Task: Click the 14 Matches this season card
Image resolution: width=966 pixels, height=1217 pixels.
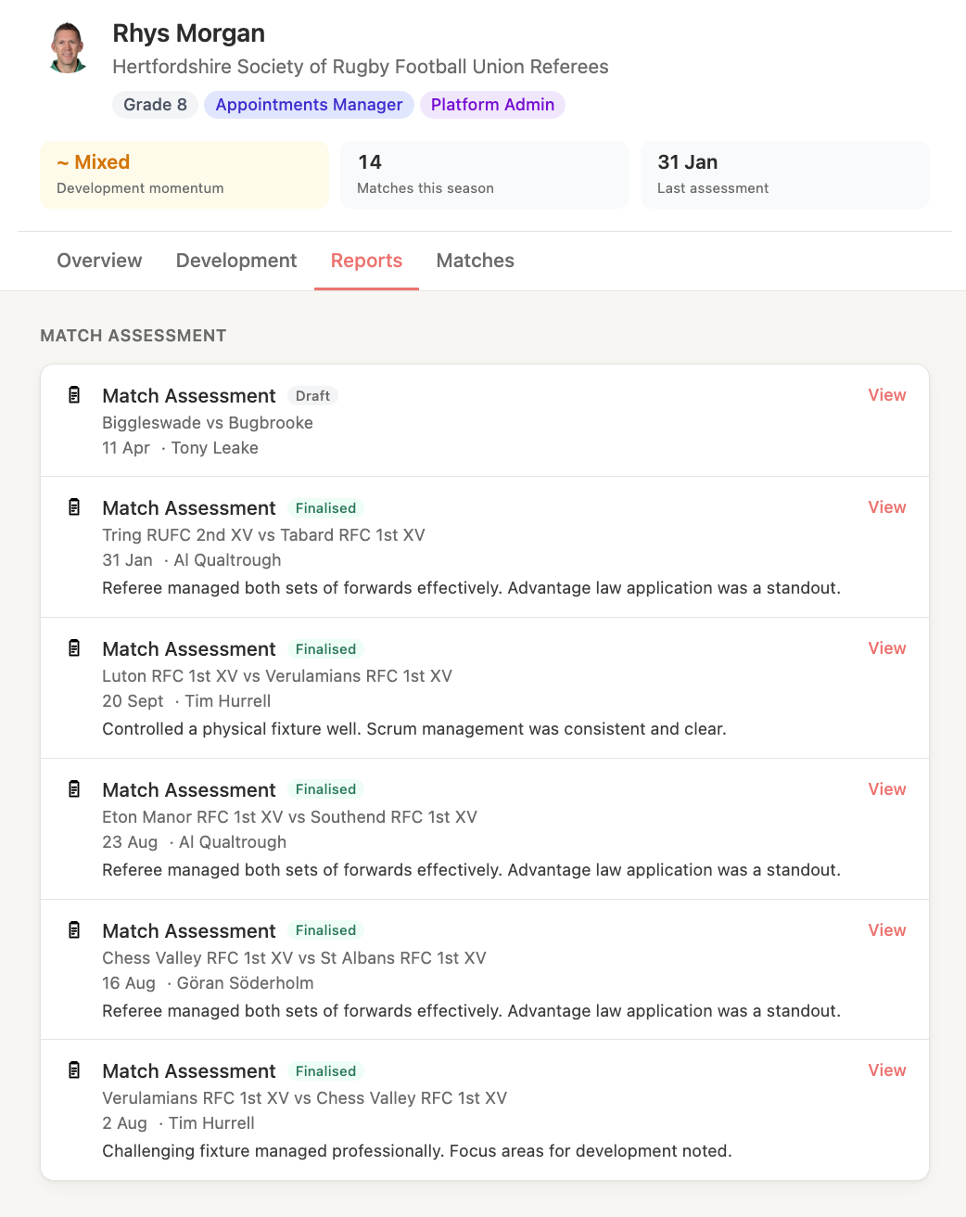Action: point(485,174)
